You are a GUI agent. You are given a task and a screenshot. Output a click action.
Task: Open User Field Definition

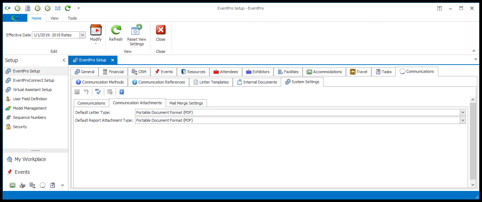[x=35, y=99]
